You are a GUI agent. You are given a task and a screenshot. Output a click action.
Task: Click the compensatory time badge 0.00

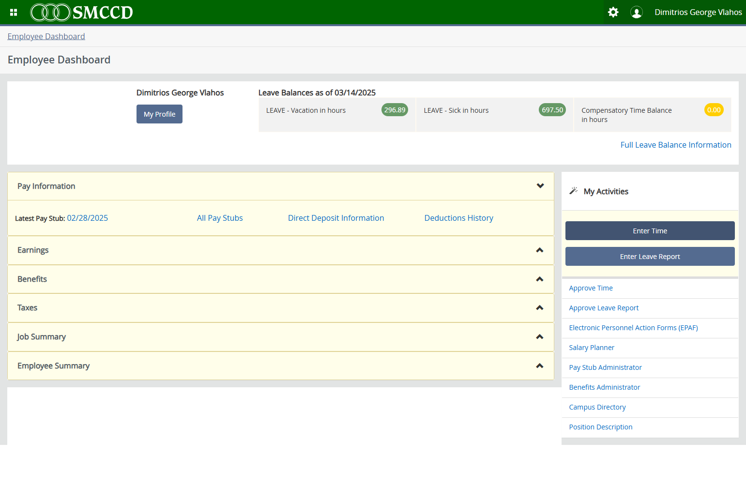pyautogui.click(x=714, y=110)
